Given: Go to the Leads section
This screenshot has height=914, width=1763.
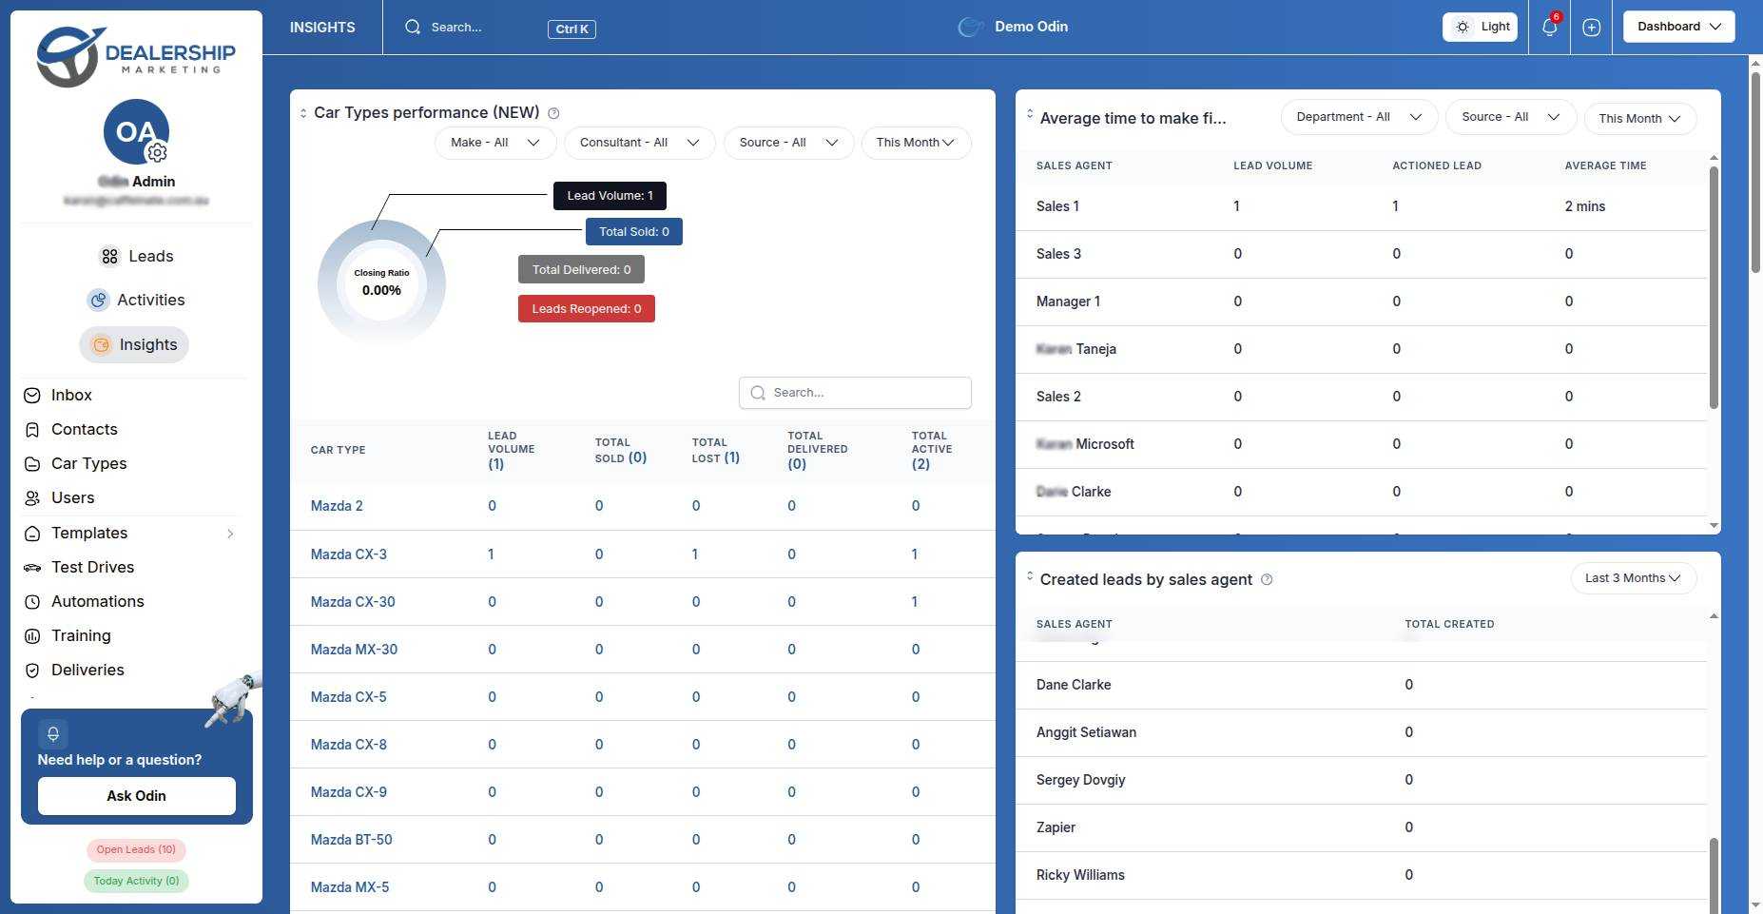Looking at the screenshot, I should [135, 257].
